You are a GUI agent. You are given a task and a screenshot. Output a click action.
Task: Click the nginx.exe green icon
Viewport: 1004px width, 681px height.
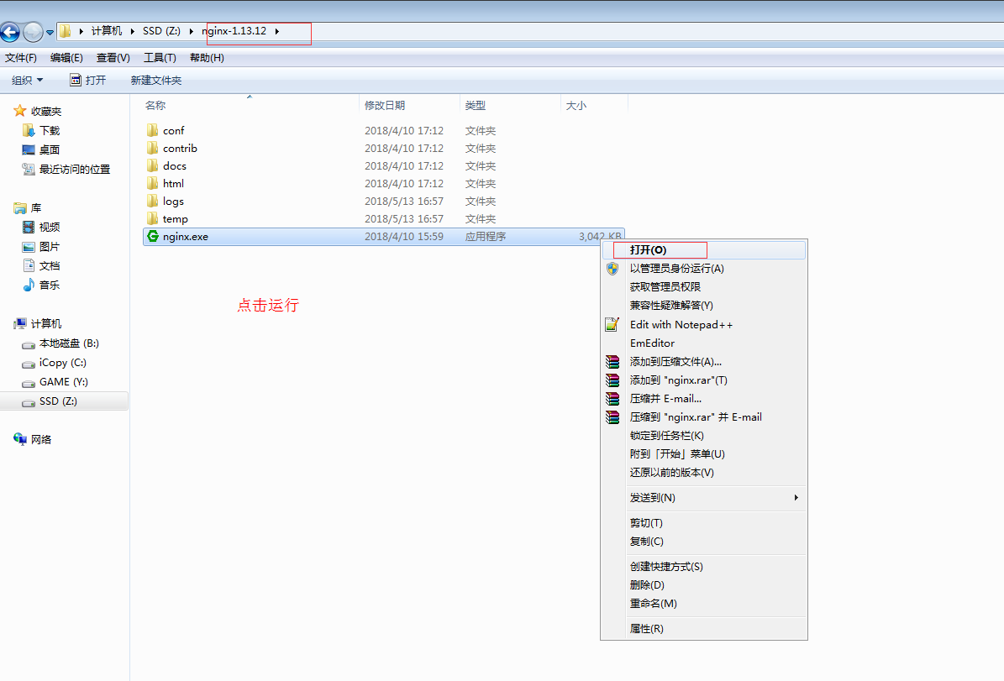pos(152,236)
